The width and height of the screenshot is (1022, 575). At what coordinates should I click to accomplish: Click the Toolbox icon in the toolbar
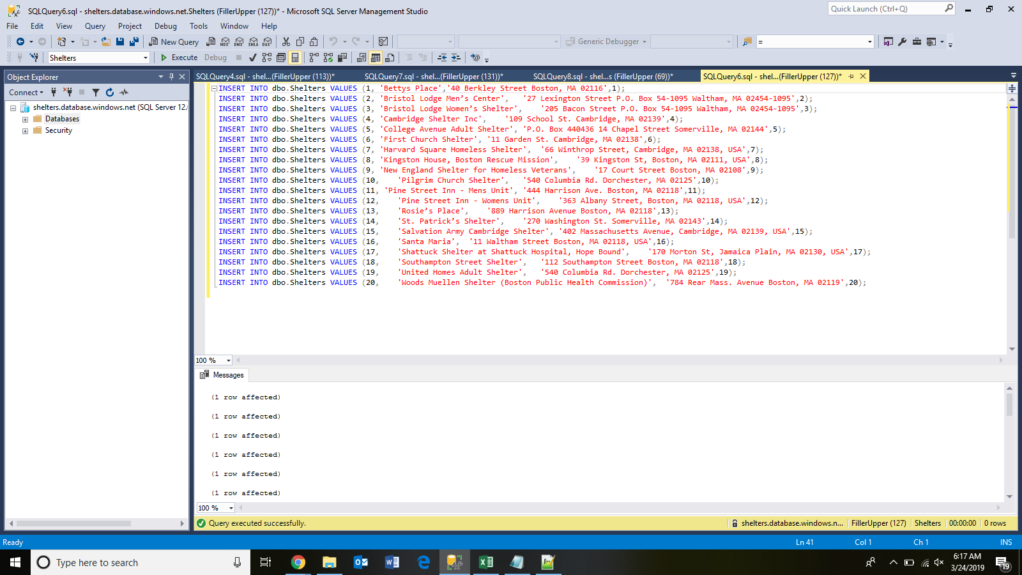pos(917,42)
